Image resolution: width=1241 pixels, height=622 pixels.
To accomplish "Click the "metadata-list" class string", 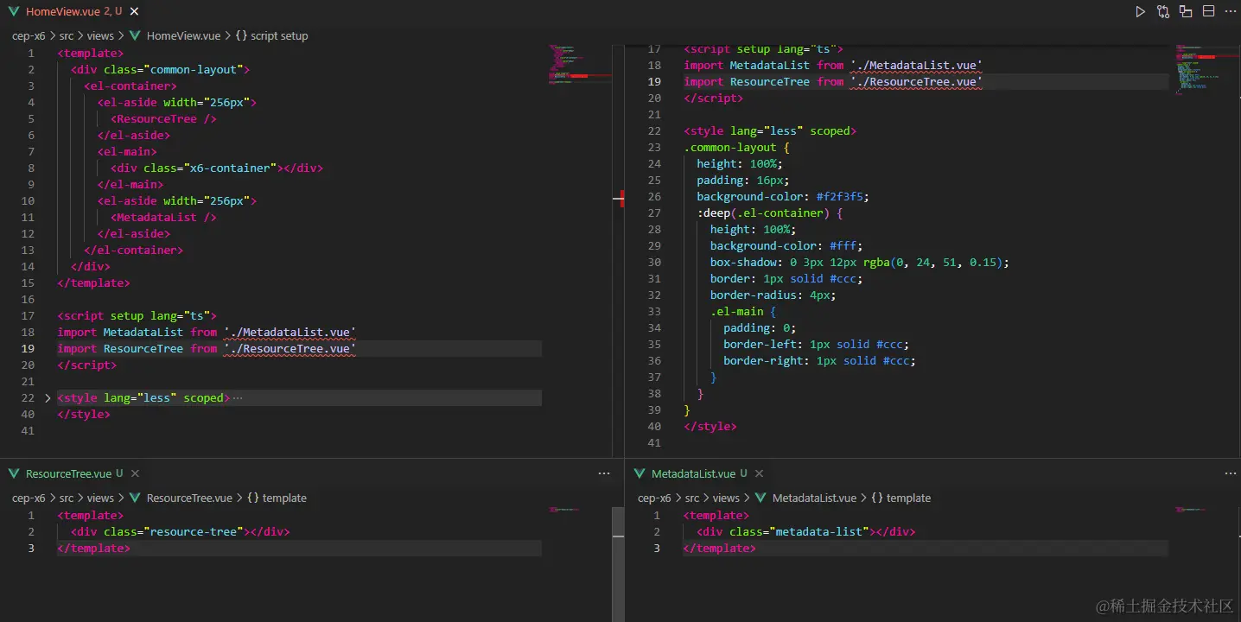I will (x=819, y=532).
